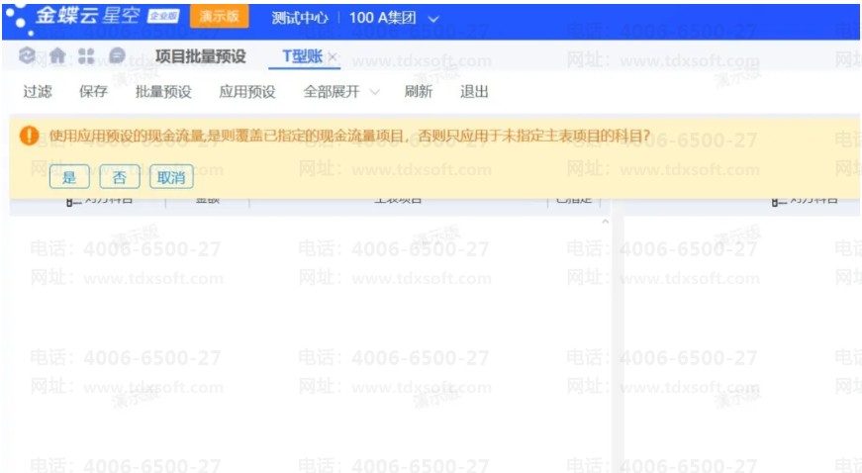
Task: Click the scroll-up arrow of left grid
Action: [x=606, y=222]
